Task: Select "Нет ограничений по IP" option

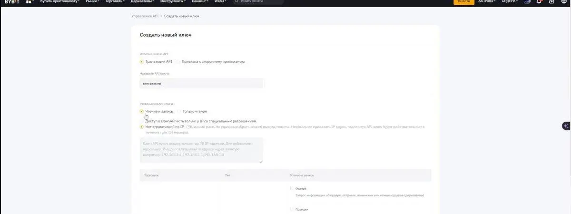Action: point(142,127)
